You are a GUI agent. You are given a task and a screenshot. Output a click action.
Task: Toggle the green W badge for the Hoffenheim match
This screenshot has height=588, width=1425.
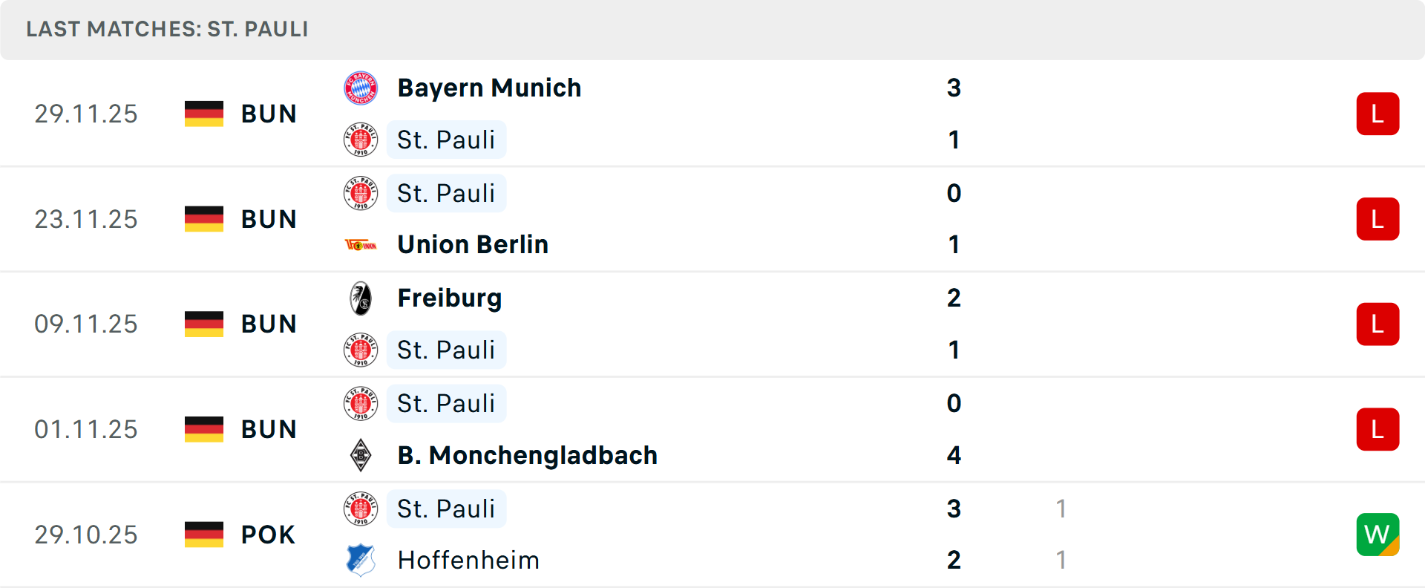[x=1377, y=534]
